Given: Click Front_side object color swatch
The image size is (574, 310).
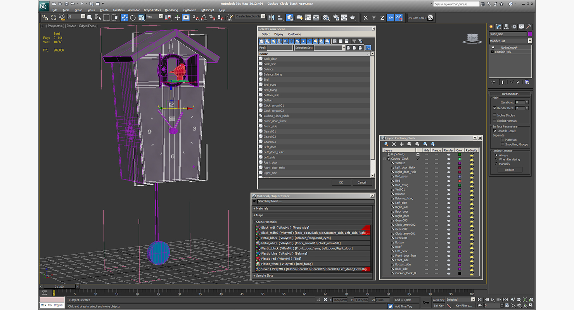Looking at the screenshot, I should (530, 34).
